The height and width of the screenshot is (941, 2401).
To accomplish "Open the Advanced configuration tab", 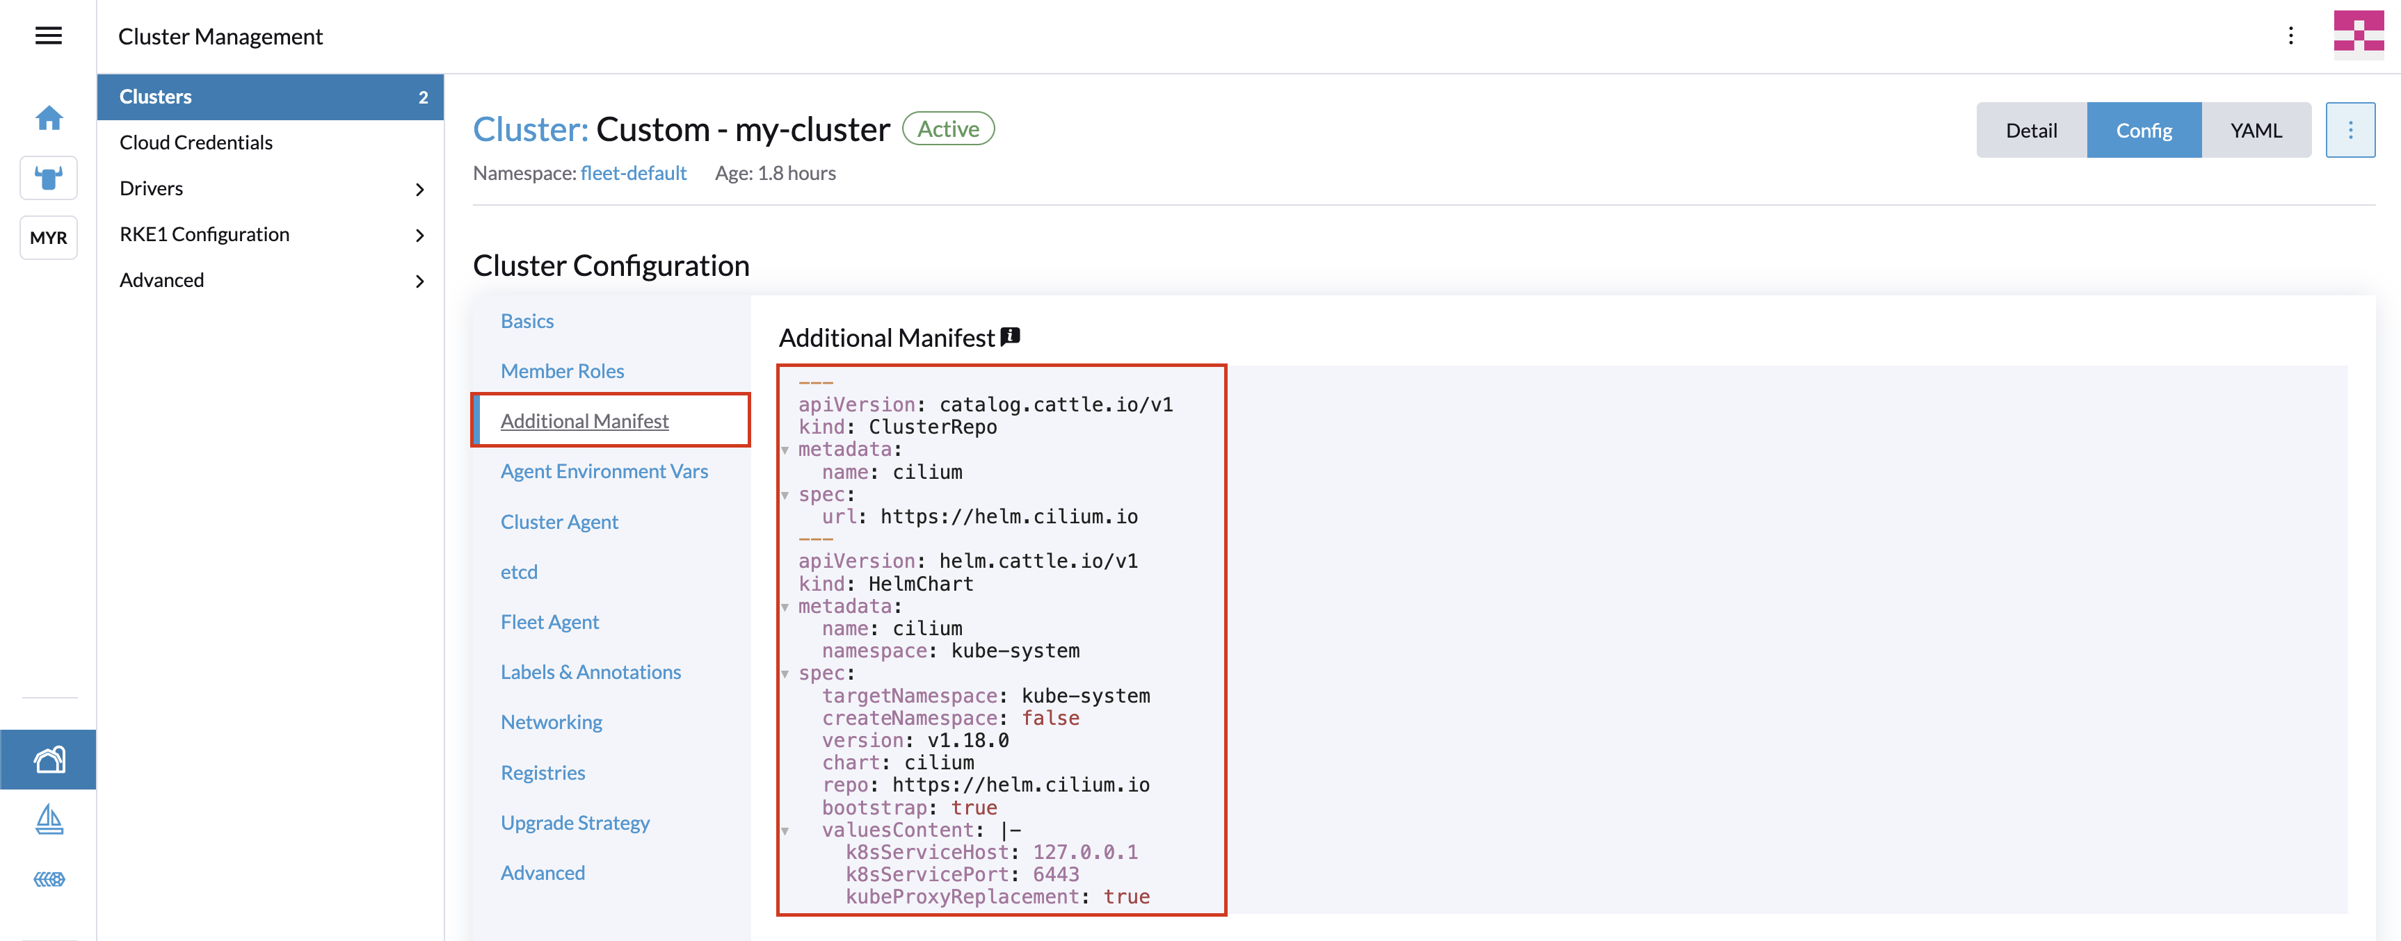I will coord(543,873).
